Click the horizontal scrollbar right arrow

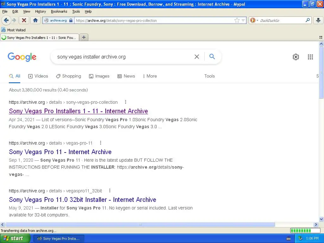[x=316, y=224]
